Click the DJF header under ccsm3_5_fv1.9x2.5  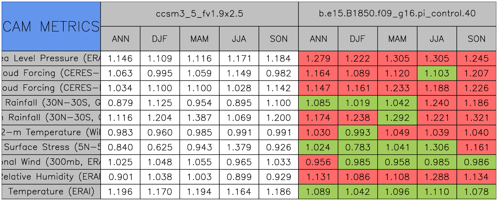[160, 39]
